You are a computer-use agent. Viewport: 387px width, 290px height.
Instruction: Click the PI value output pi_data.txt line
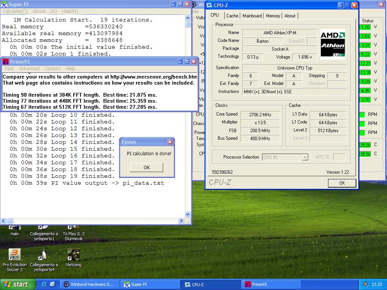[87, 183]
